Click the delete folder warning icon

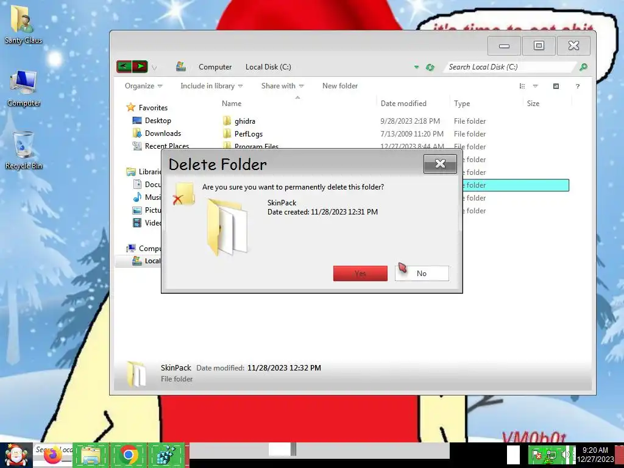[184, 194]
